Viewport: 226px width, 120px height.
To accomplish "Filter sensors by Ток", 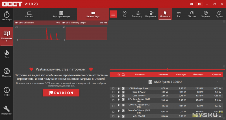I will pos(179,14).
